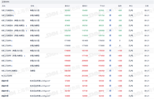
Task: Click the 最低价 column header
Action: tap(67, 6)
